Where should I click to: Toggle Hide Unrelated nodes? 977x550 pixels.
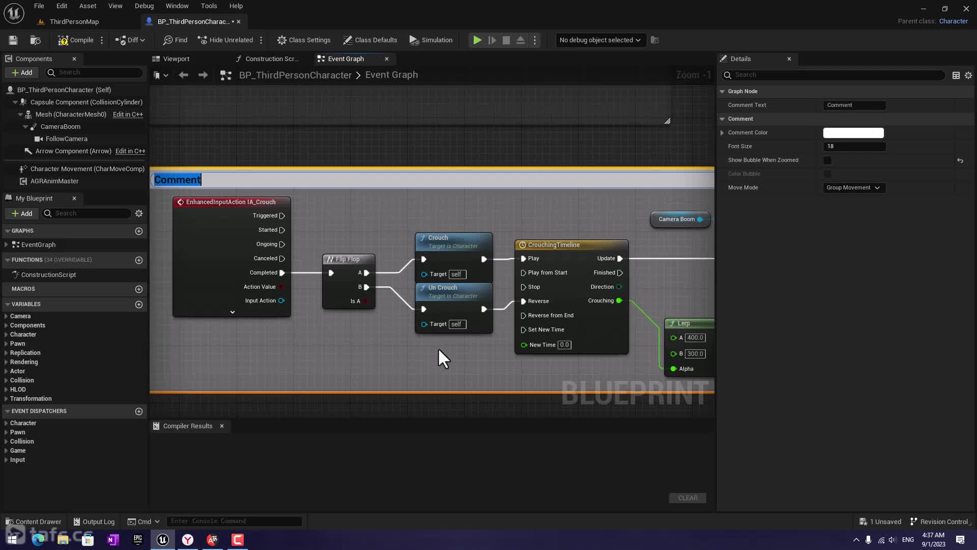point(225,40)
